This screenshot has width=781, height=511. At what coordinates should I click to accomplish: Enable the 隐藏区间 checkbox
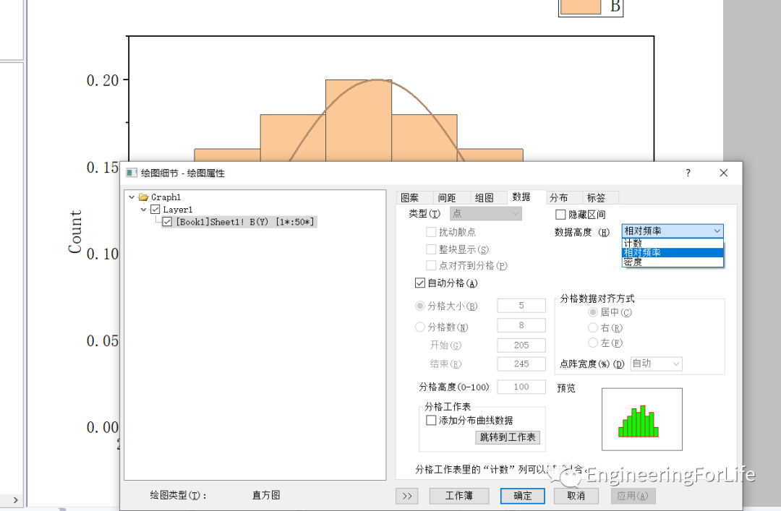[x=560, y=215]
